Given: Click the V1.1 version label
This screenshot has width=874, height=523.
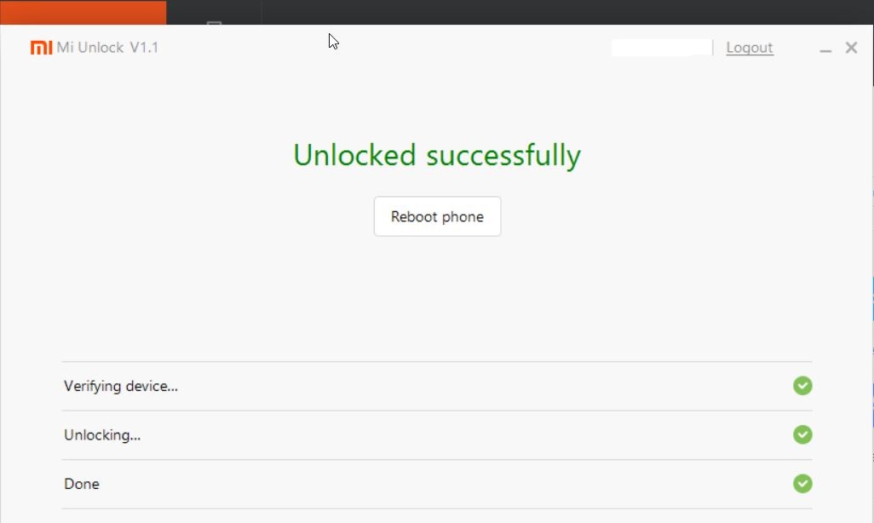Looking at the screenshot, I should [x=144, y=48].
